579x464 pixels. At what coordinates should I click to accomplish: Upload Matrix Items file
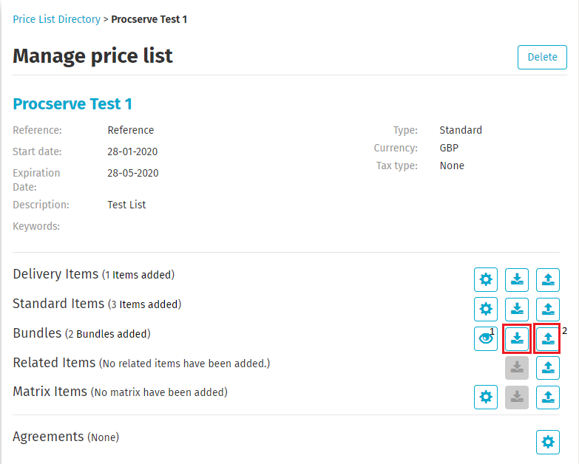click(x=548, y=398)
